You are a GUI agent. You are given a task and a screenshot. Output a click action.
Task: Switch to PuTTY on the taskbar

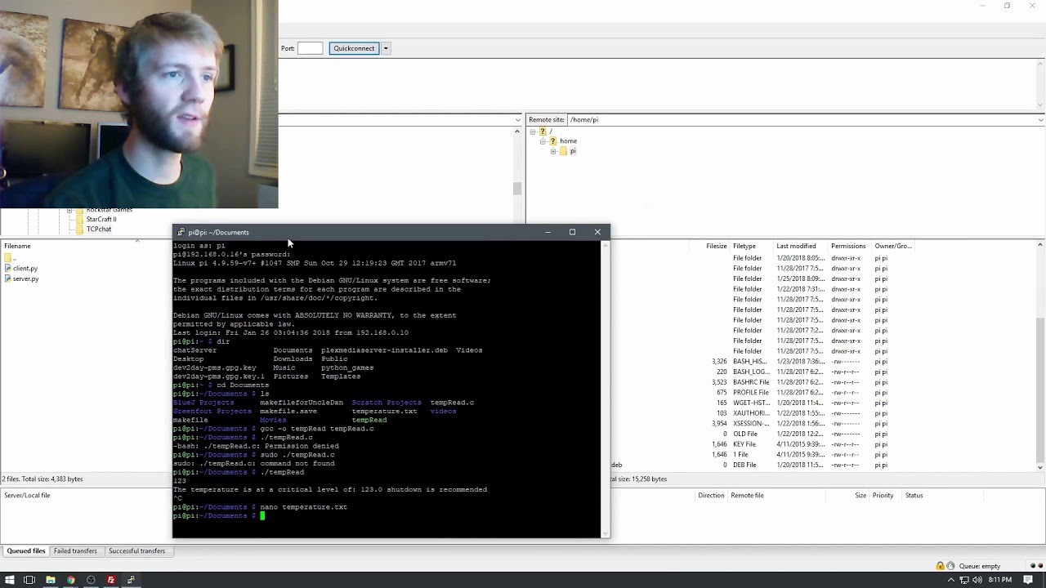coord(131,580)
